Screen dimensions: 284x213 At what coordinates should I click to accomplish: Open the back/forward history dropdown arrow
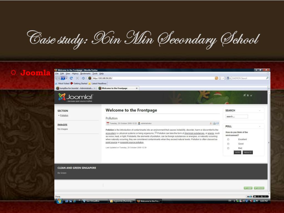(67, 78)
